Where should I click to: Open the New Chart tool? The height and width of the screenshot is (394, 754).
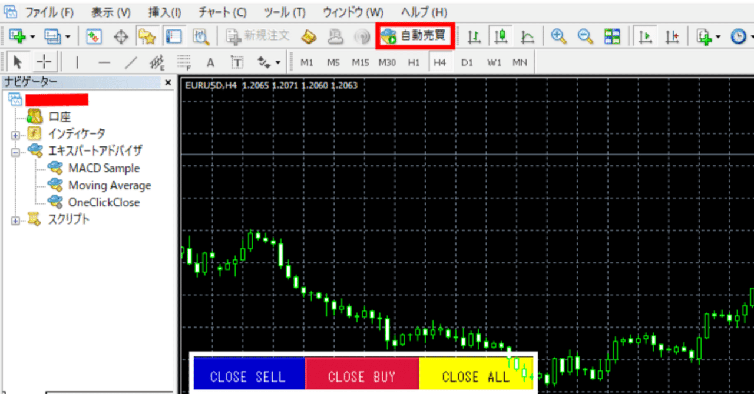[18, 36]
